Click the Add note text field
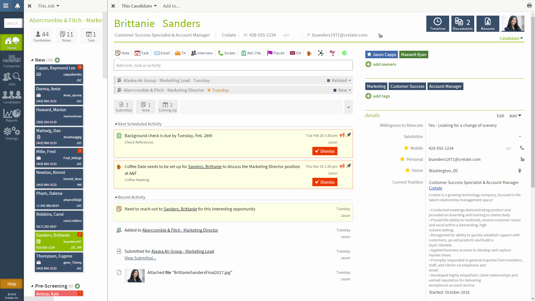Screen dimensions: 535x301 tap(233, 65)
